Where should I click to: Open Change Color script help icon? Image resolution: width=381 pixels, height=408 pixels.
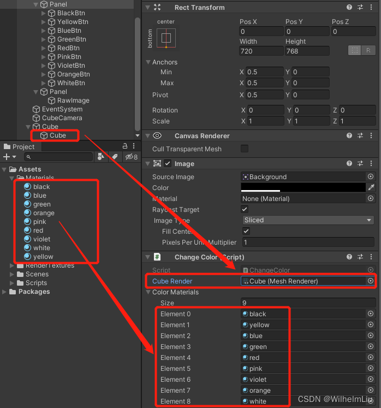[349, 257]
